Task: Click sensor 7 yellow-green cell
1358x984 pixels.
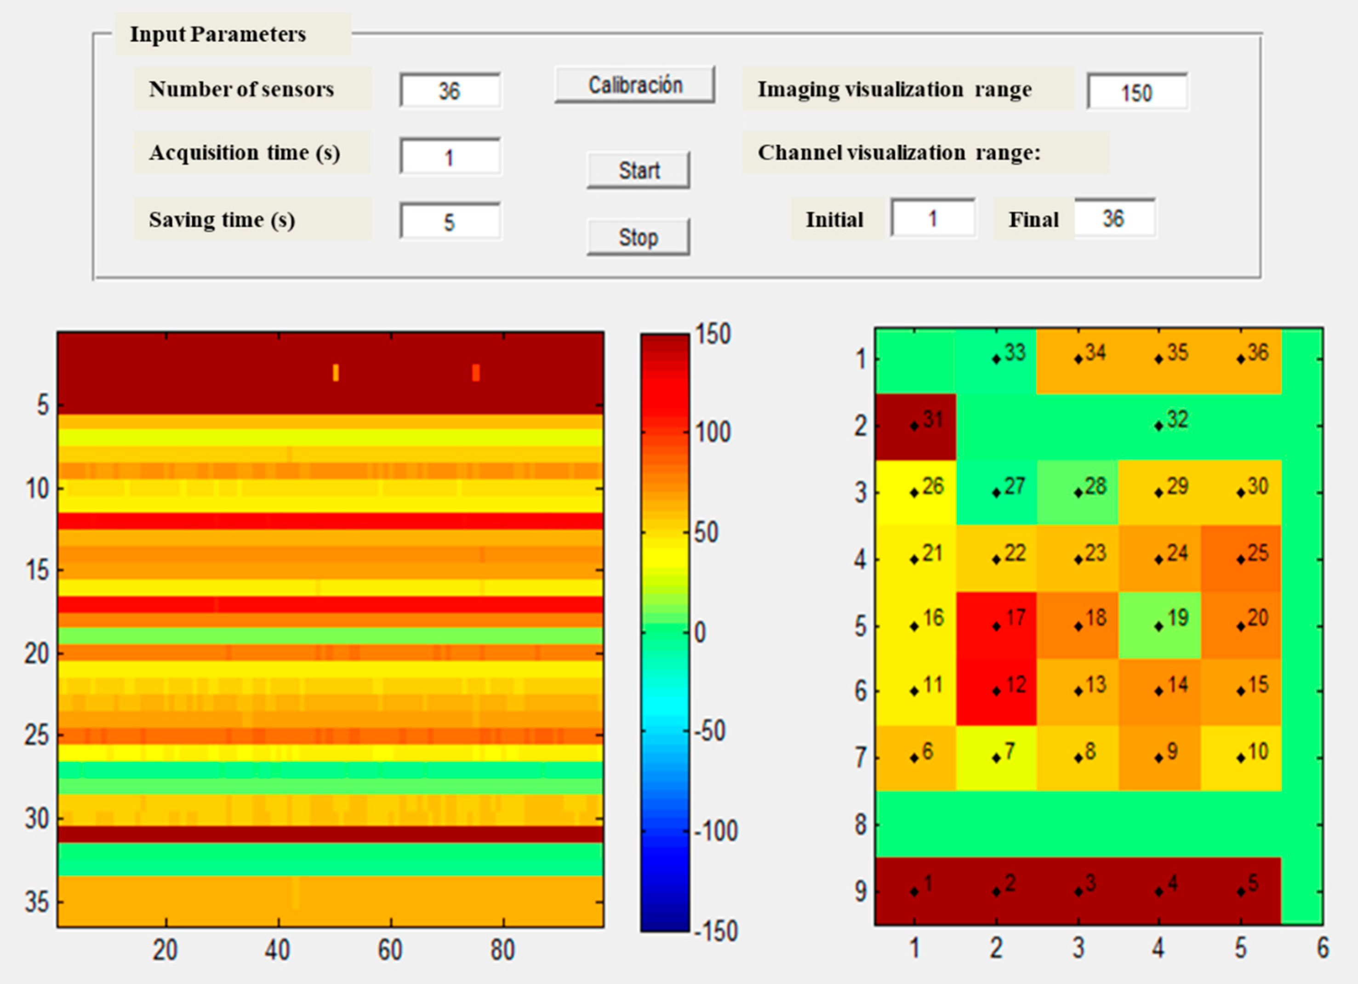Action: click(996, 758)
